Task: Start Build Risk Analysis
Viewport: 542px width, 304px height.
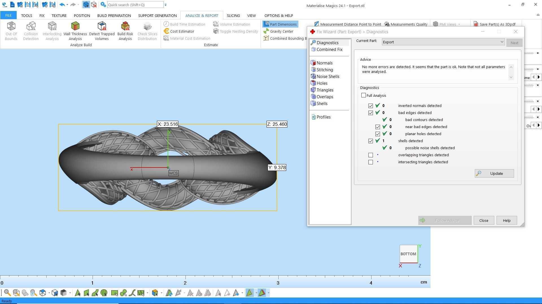Action: (x=125, y=31)
